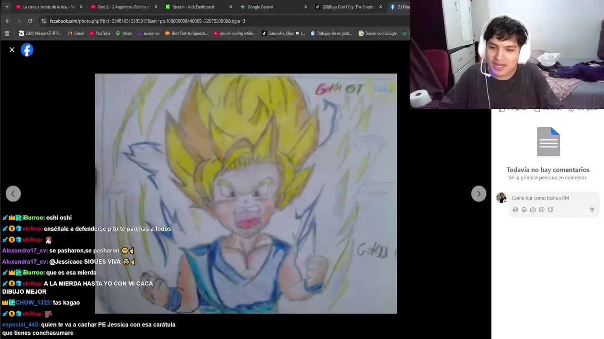The width and height of the screenshot is (604, 339).
Task: Open "you're coding while..." bookmark
Action: pos(235,33)
